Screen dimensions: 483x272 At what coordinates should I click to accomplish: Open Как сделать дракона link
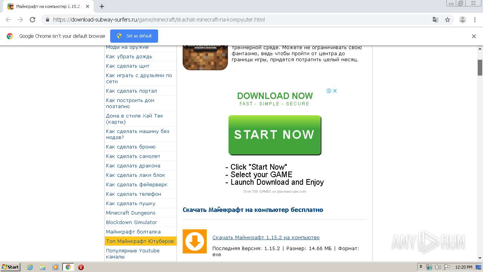(133, 165)
